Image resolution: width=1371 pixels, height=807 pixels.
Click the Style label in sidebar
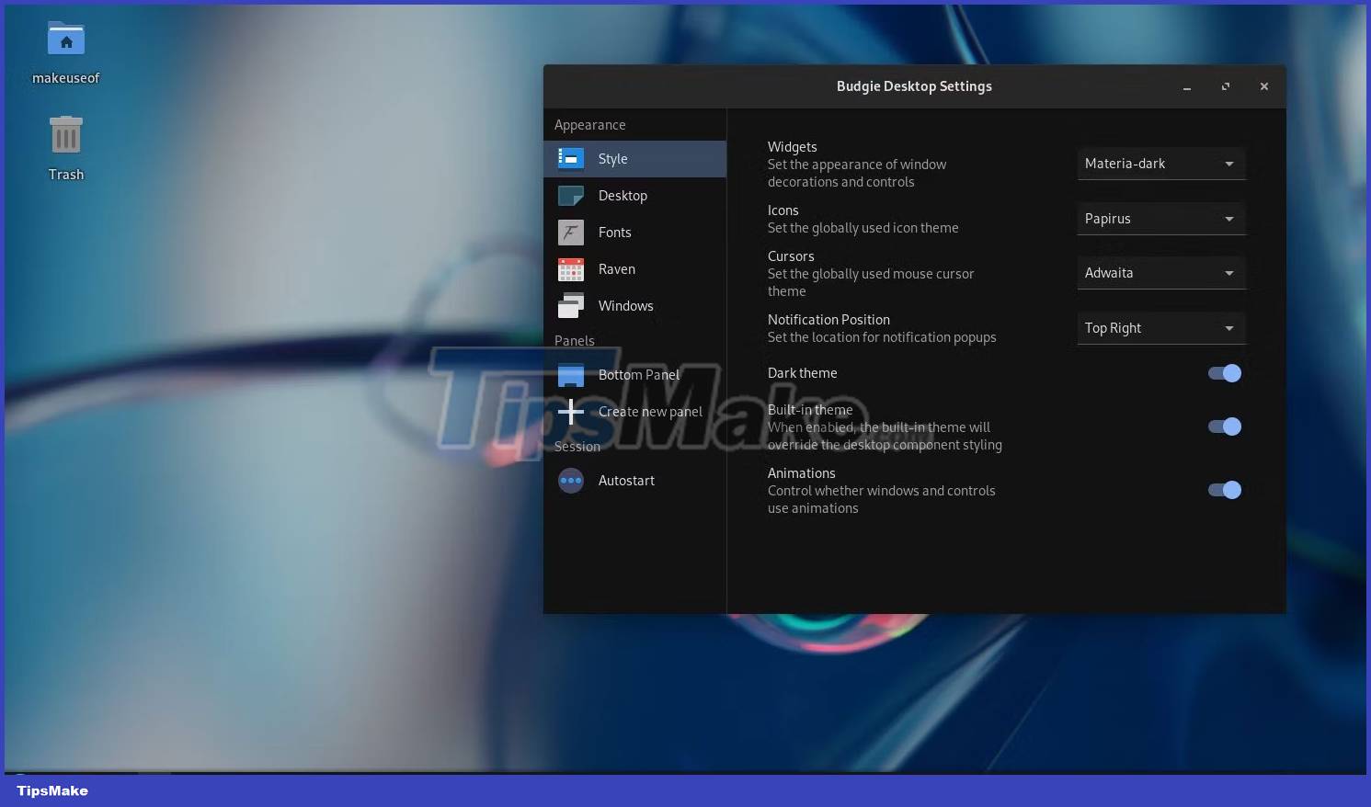[613, 159]
